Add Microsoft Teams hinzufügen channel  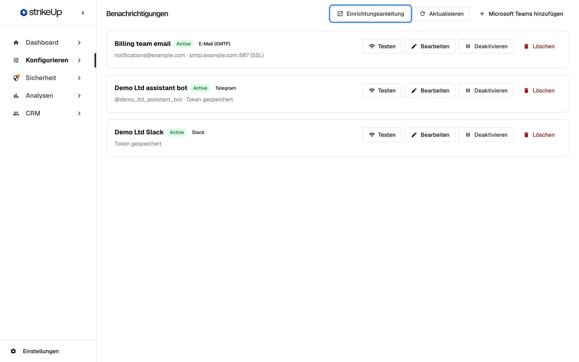[x=521, y=14]
